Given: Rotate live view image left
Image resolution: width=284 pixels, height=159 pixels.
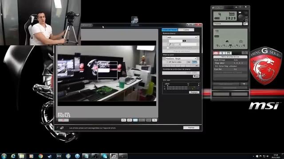Looking at the screenshot, I should 123,120.
